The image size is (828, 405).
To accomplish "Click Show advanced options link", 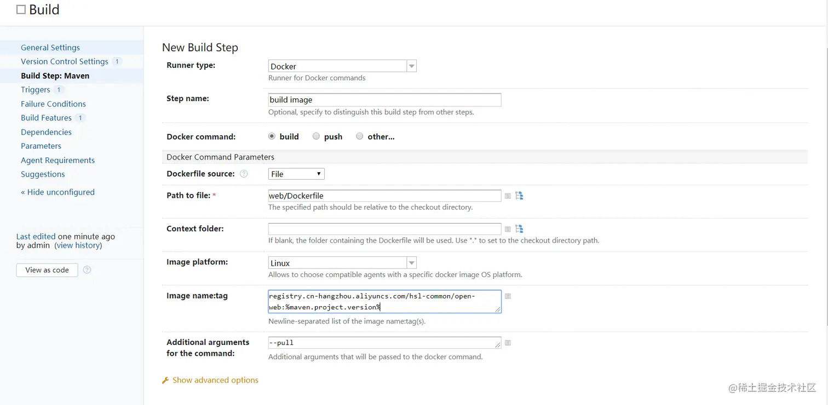I will click(x=215, y=380).
